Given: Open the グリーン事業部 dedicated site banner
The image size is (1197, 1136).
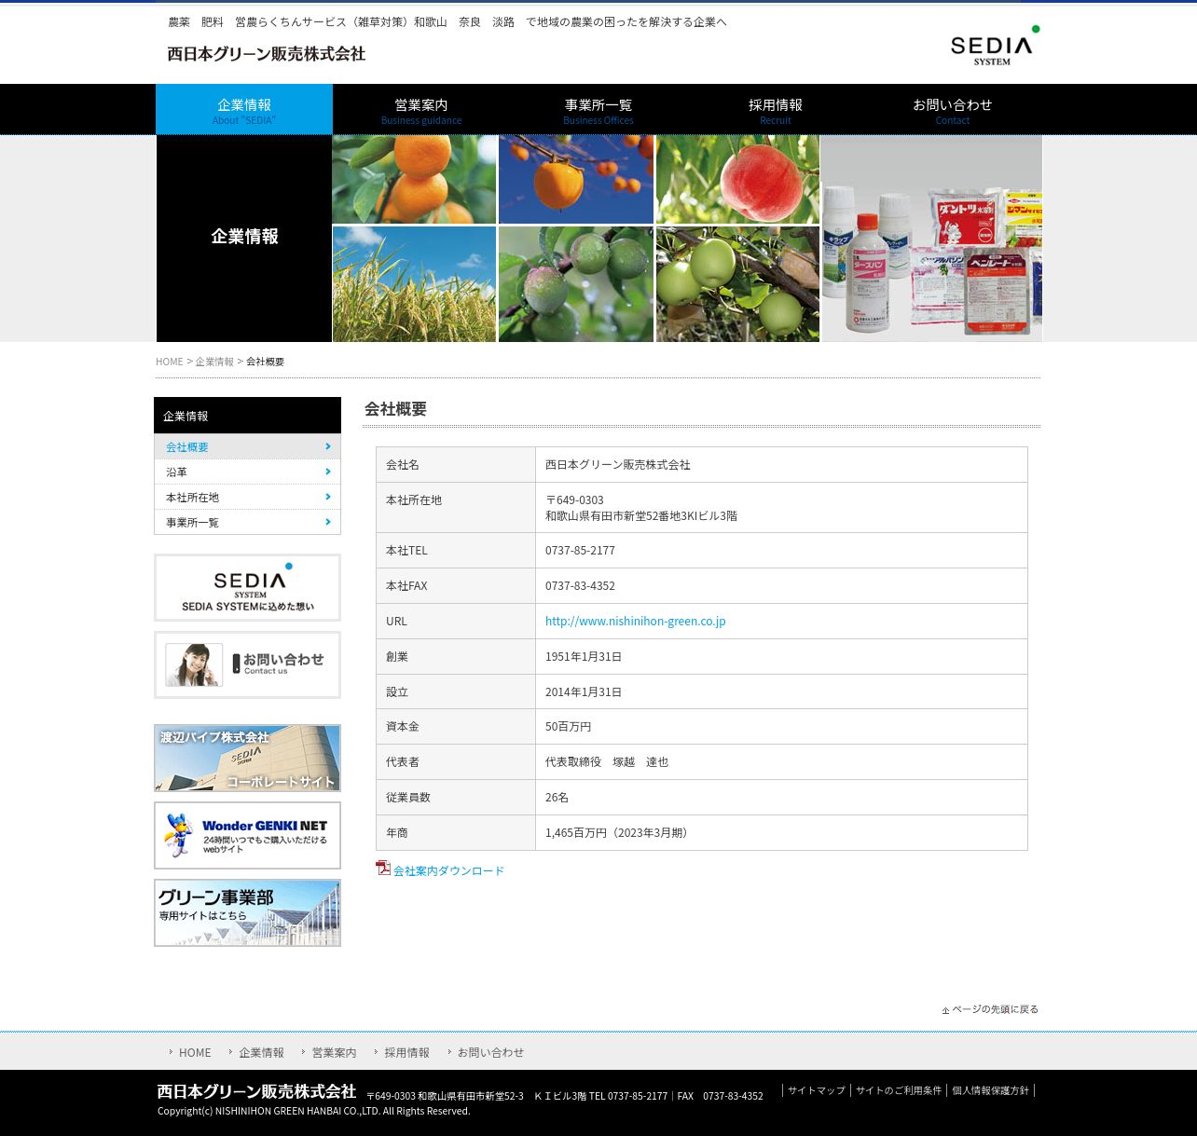Looking at the screenshot, I should 247,912.
